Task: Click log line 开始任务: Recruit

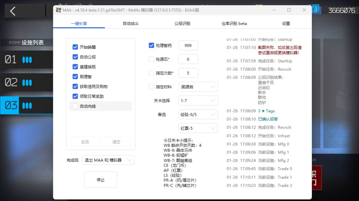Action: (275, 69)
